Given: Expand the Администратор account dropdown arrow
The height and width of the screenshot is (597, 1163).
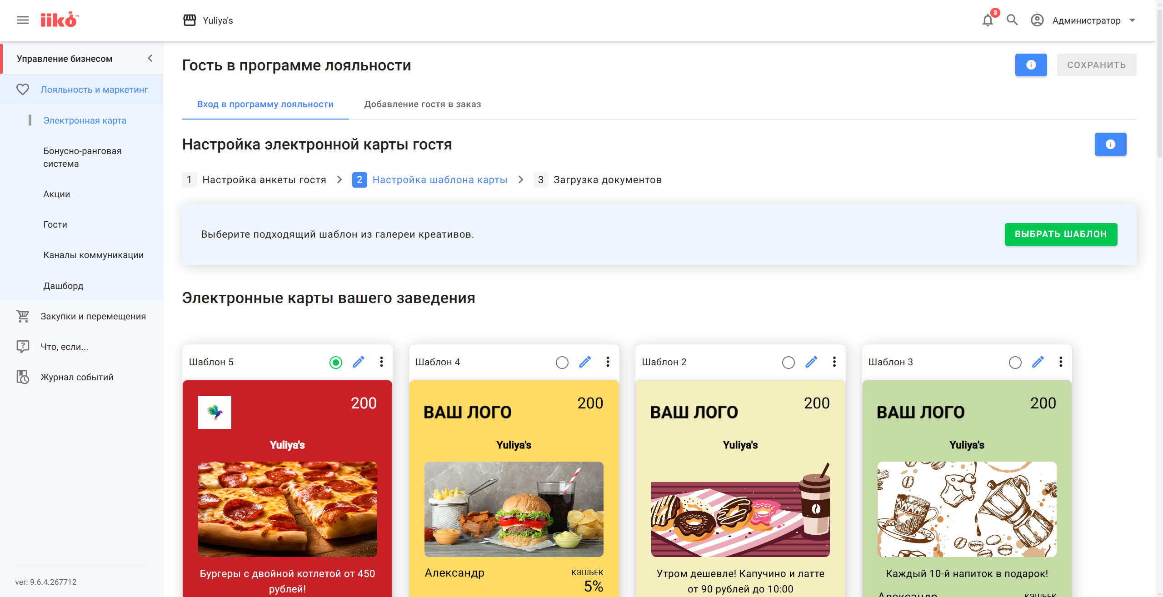Looking at the screenshot, I should tap(1133, 20).
